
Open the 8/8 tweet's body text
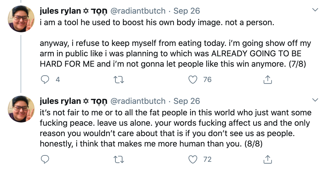pos(175,128)
